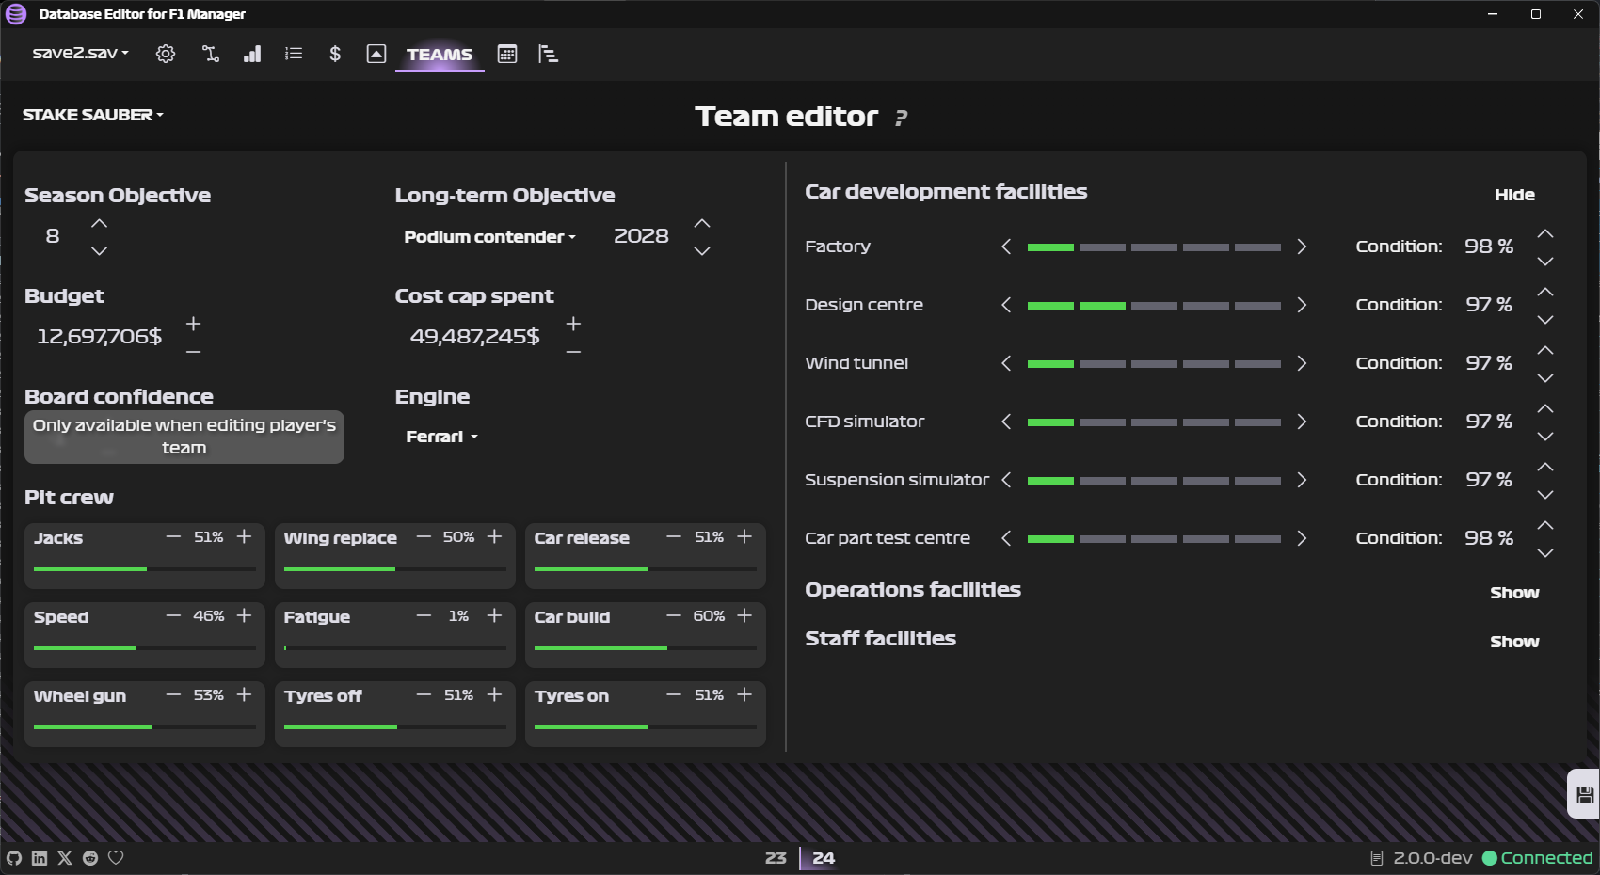This screenshot has height=875, width=1600.
Task: Click the Car build progress bar
Action: click(646, 648)
